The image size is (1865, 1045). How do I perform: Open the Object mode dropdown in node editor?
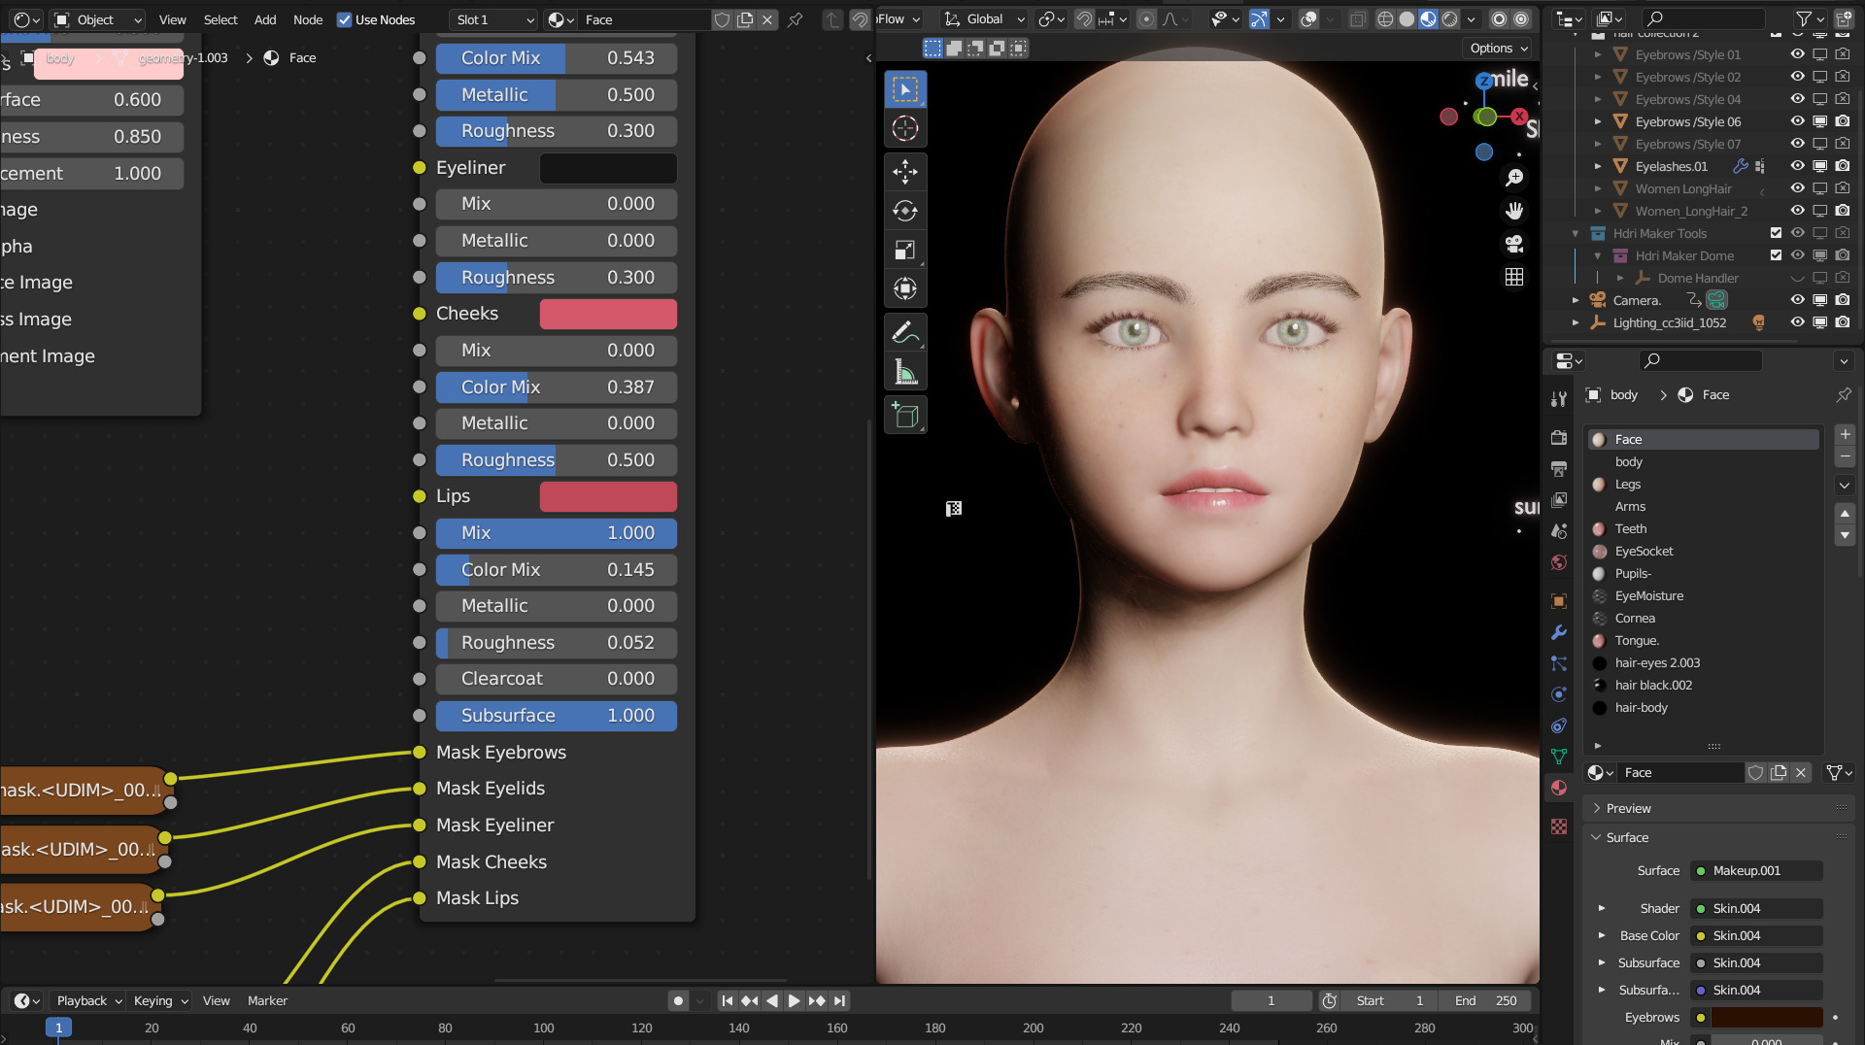coord(98,19)
